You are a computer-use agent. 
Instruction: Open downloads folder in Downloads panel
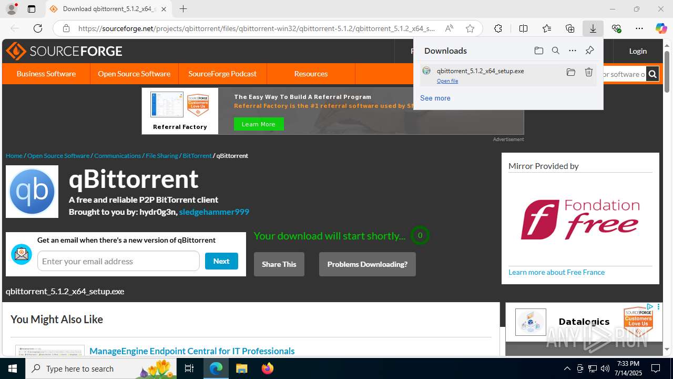tap(538, 51)
